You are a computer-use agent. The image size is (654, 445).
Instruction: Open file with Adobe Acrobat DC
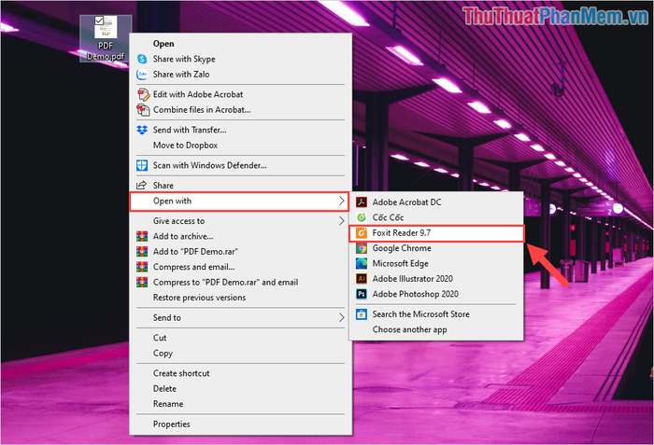(436, 202)
